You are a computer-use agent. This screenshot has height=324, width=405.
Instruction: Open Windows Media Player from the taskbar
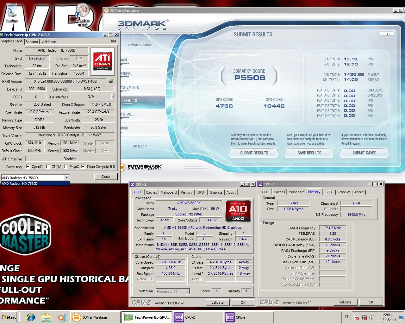coord(61,317)
